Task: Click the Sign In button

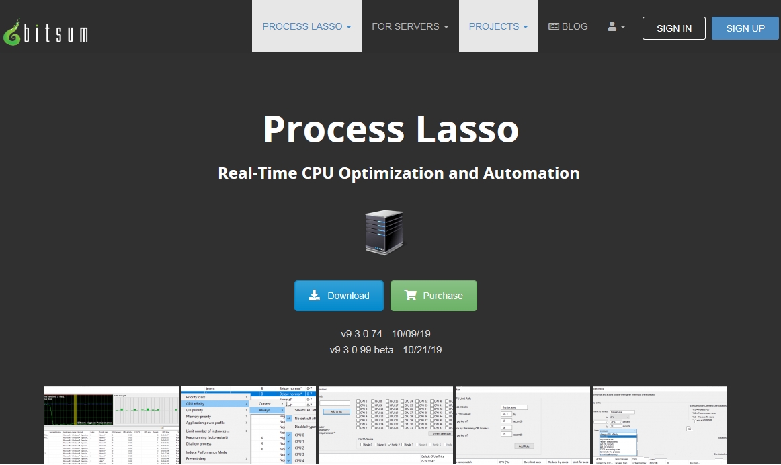Action: (674, 28)
